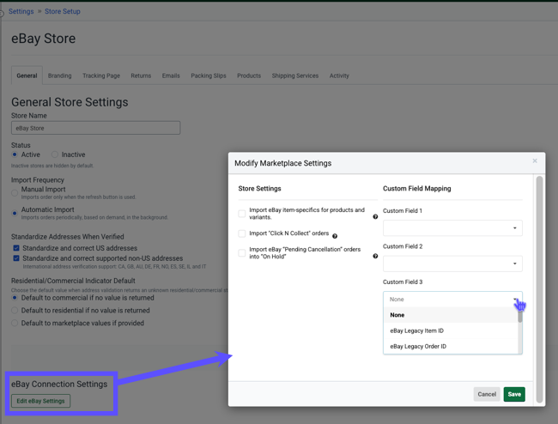This screenshot has width=558, height=424.
Task: Check Import Click N Collect orders
Action: pos(242,233)
